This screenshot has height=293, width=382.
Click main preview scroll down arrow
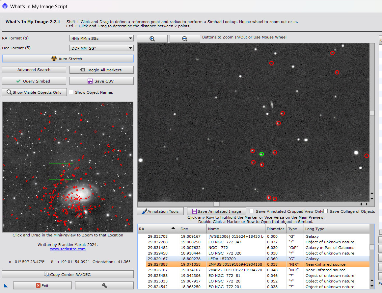[372, 199]
